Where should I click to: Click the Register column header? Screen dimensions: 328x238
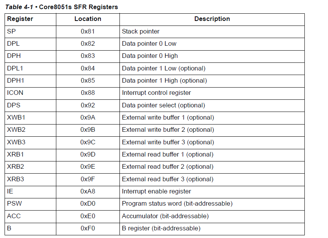point(20,19)
